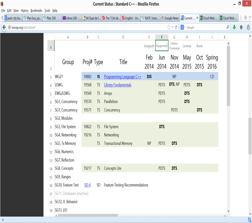Select row 14 header

pyautogui.click(x=51, y=168)
